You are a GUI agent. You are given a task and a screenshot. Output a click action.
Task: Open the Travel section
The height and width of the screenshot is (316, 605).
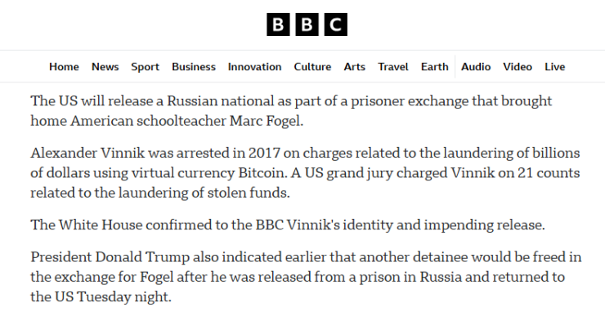393,67
